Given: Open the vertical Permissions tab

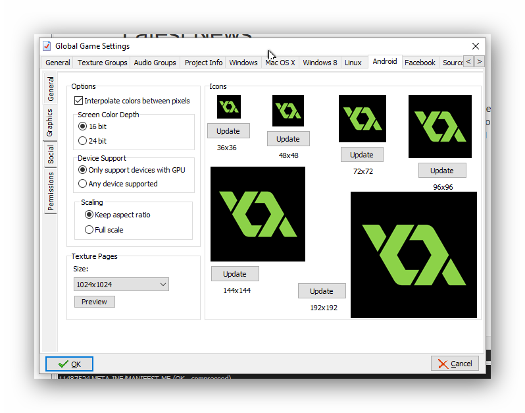Looking at the screenshot, I should point(51,192).
